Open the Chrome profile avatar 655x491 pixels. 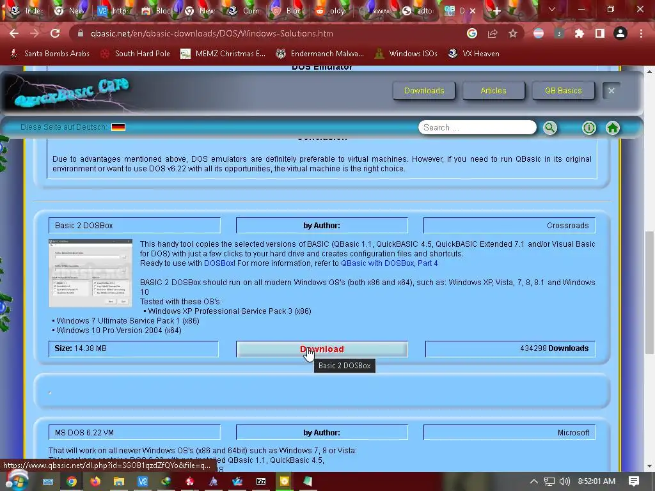coord(620,33)
